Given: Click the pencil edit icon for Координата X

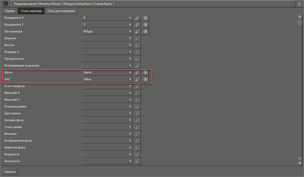Looking at the screenshot, I should coord(137,18).
